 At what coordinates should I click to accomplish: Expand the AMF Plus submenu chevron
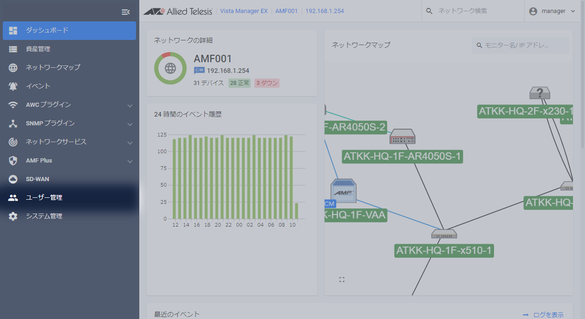click(x=130, y=161)
